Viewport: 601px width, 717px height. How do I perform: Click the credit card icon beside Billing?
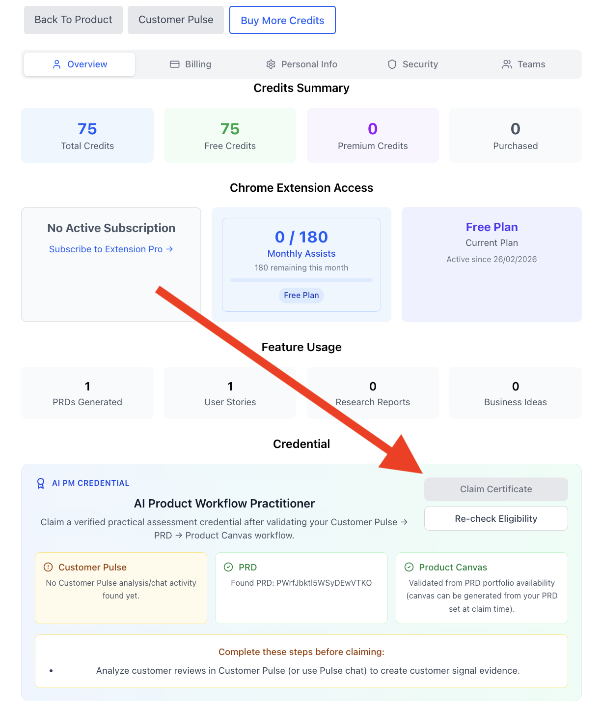tap(174, 64)
